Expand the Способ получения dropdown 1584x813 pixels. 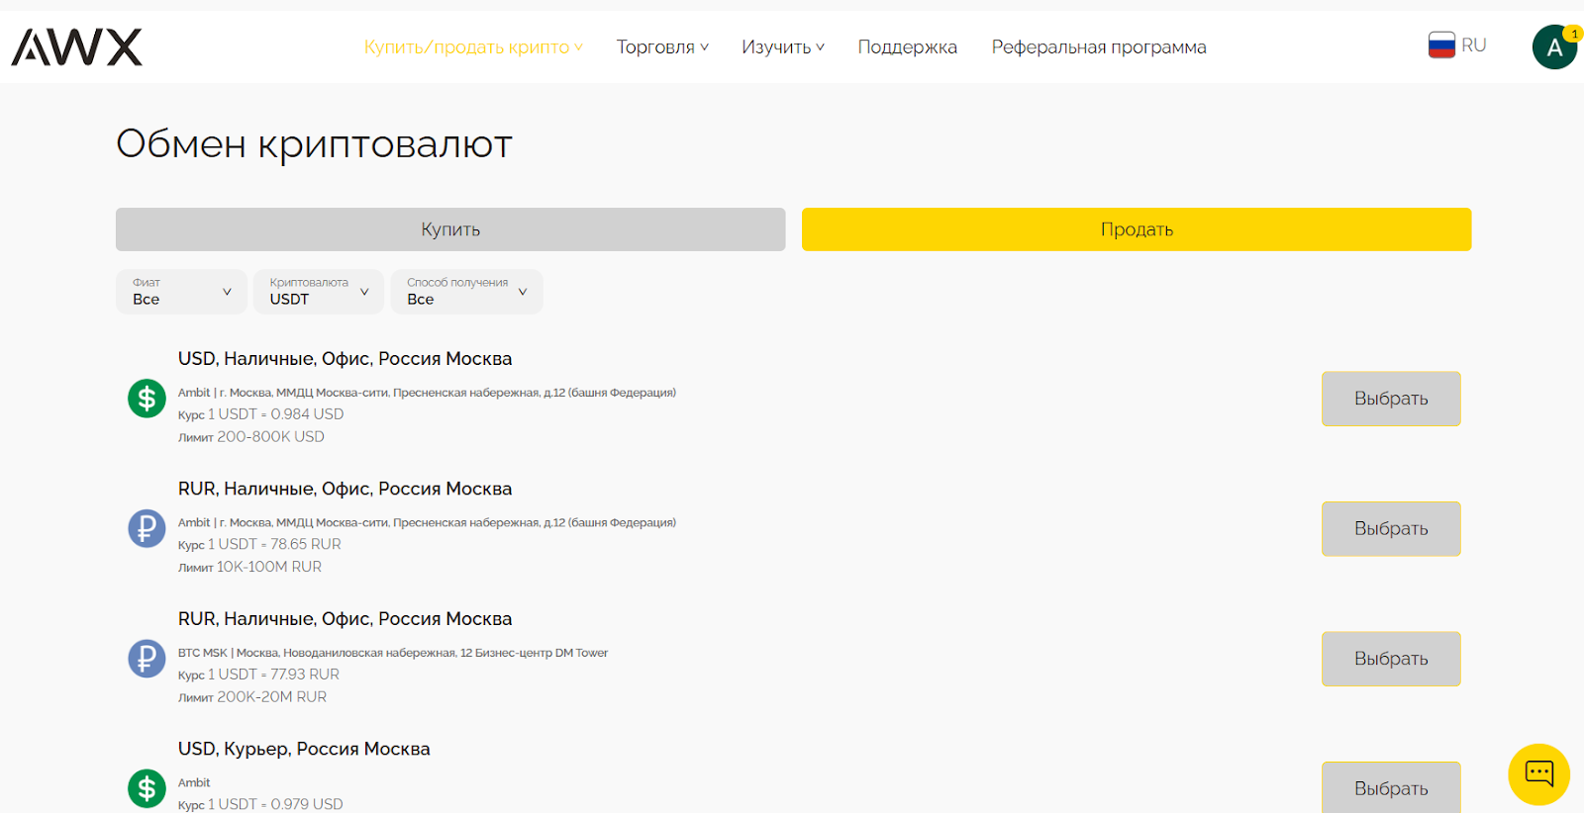pyautogui.click(x=466, y=292)
